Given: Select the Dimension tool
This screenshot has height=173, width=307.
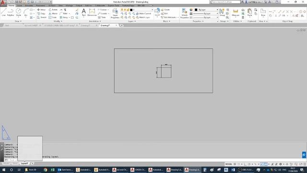Looking at the screenshot, I should pyautogui.click(x=92, y=12).
